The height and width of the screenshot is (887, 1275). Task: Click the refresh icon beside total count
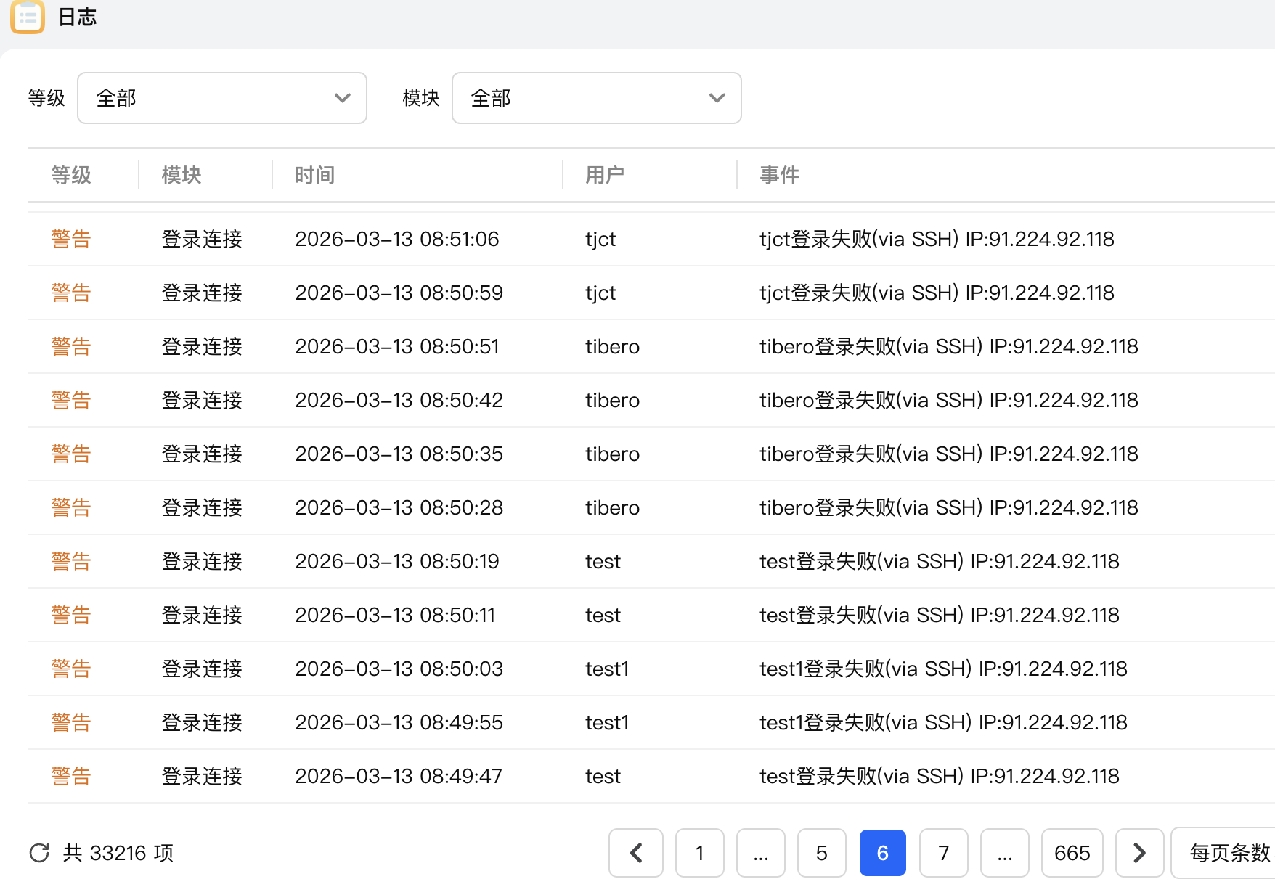point(39,853)
